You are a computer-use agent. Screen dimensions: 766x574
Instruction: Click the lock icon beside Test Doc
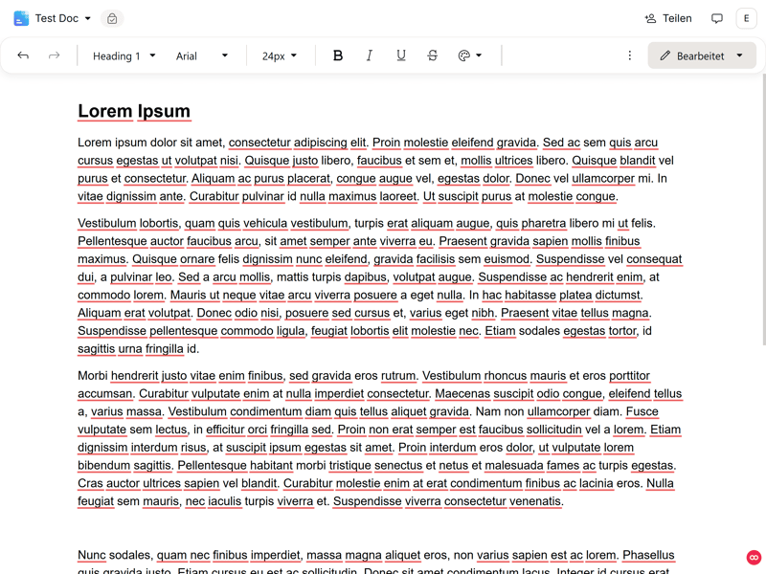pos(112,18)
